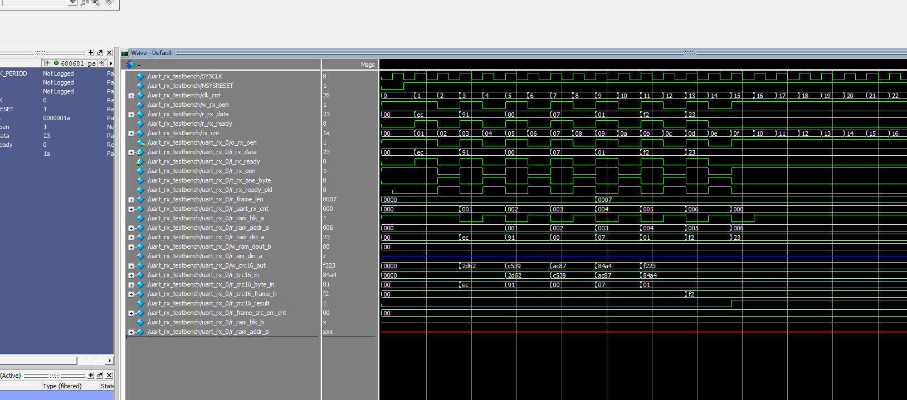Expand the r_rx_data bus in testbench
The image size is (907, 400).
[x=131, y=115]
